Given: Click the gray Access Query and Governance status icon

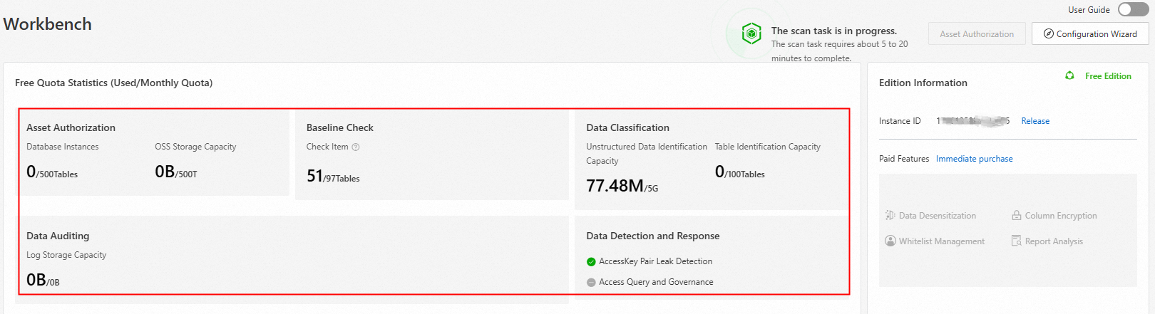Looking at the screenshot, I should pyautogui.click(x=591, y=283).
